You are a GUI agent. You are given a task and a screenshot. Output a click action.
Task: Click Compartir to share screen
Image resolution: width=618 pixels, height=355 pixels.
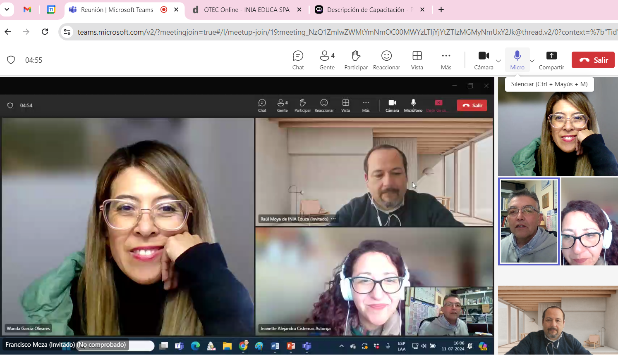[x=551, y=60]
